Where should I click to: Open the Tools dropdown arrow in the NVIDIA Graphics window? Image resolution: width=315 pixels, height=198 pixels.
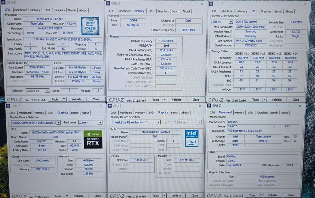67,196
